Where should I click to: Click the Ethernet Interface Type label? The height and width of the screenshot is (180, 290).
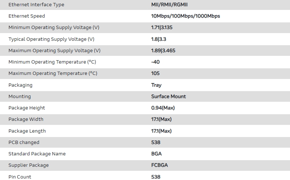point(36,5)
